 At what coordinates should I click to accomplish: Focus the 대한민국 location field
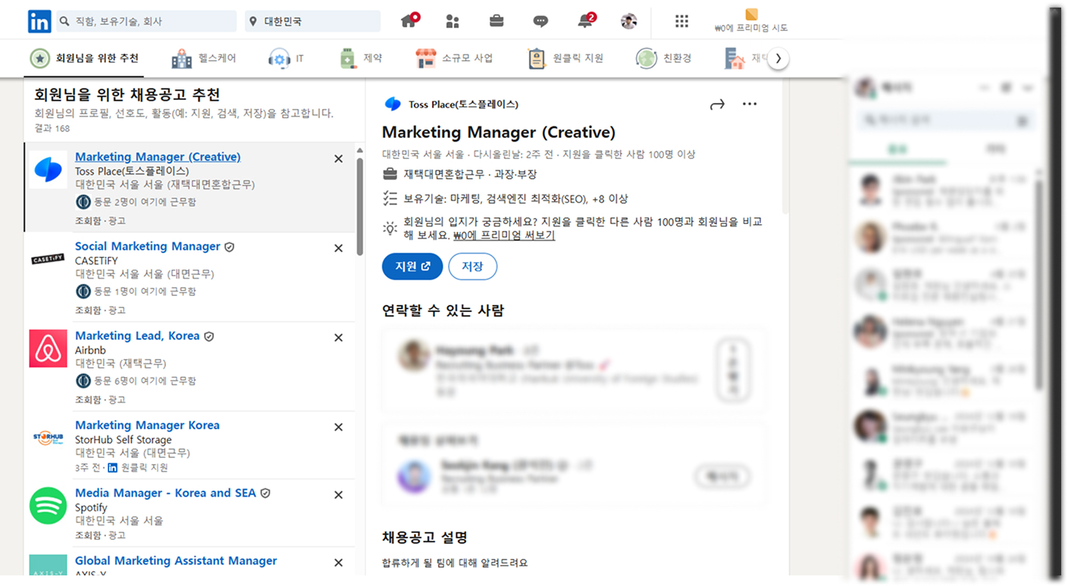[x=313, y=21]
